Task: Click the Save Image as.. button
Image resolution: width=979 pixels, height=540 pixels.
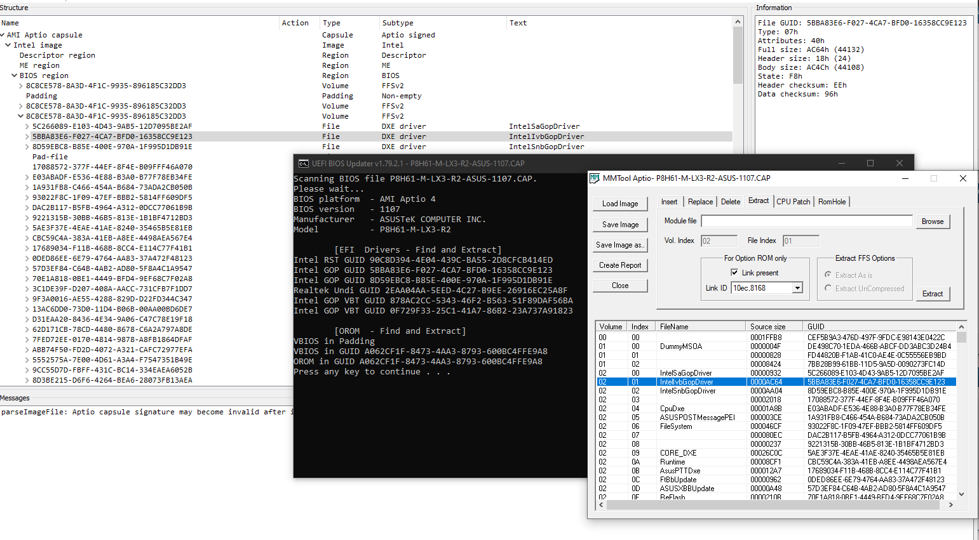Action: click(620, 245)
